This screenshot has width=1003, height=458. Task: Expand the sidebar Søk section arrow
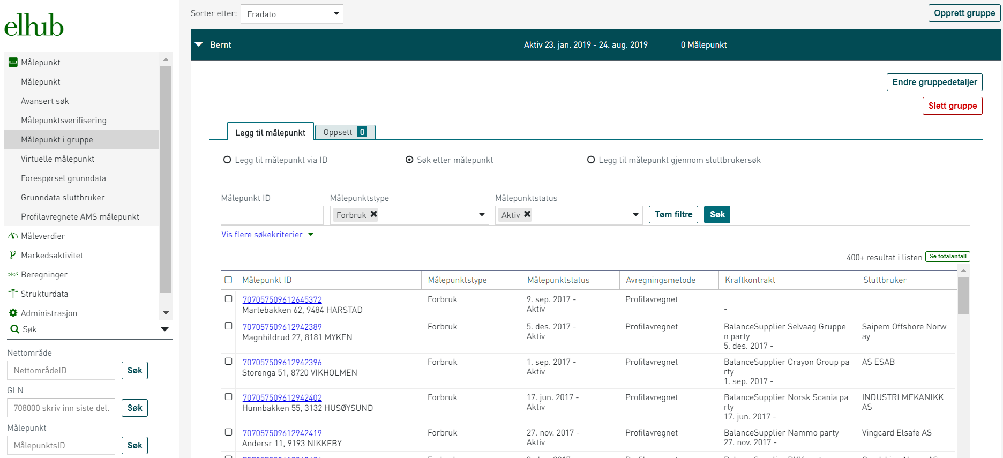point(165,329)
